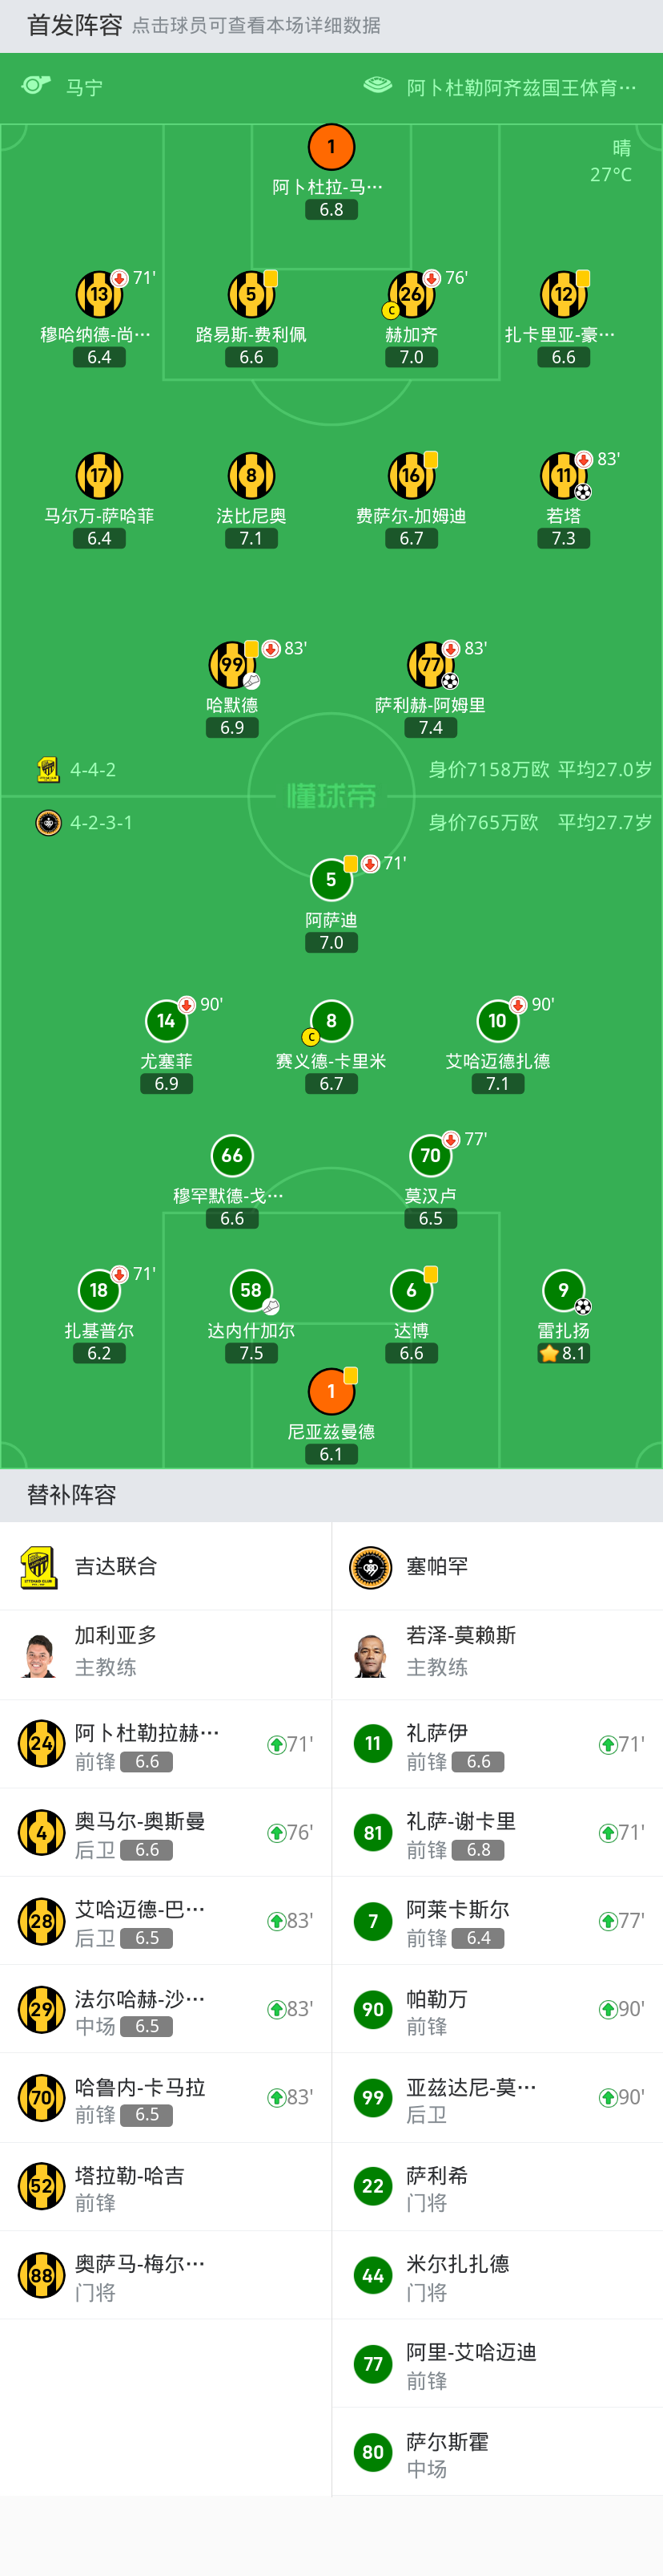The image size is (663, 2576).
Task: Select 法比尼奥 number 8 midfielder
Action: click(x=251, y=476)
